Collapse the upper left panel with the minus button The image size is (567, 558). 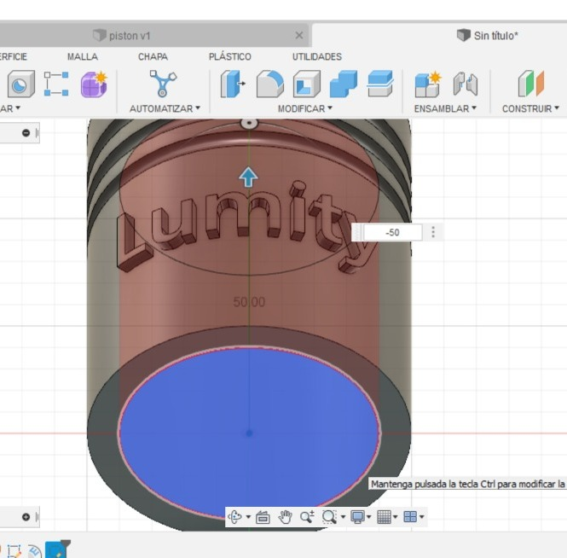(26, 133)
